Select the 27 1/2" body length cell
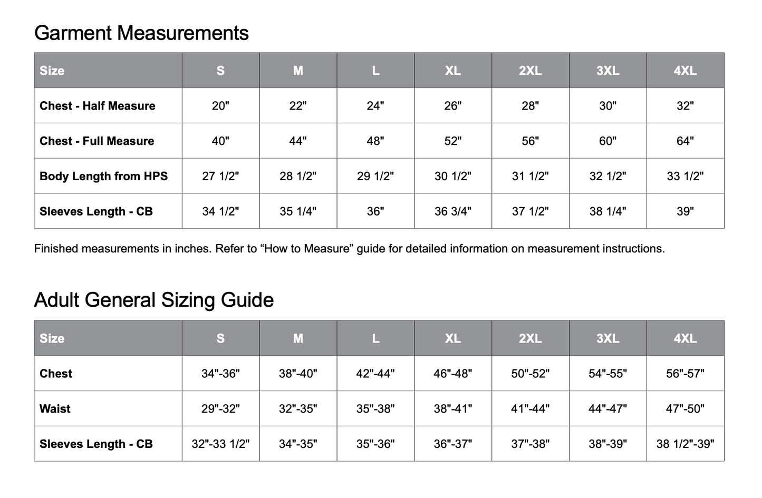 coord(220,176)
